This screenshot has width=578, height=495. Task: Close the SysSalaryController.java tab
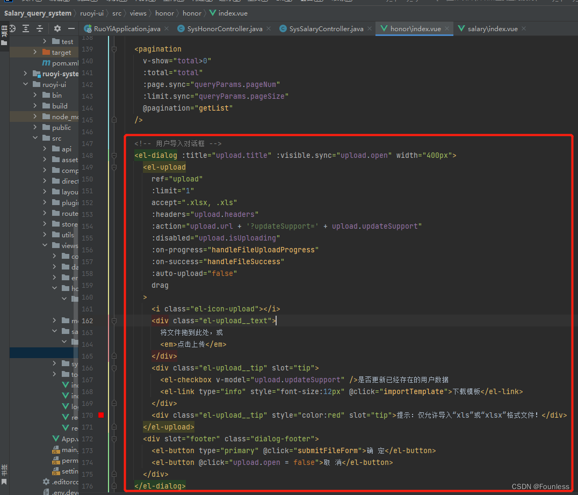click(x=370, y=29)
